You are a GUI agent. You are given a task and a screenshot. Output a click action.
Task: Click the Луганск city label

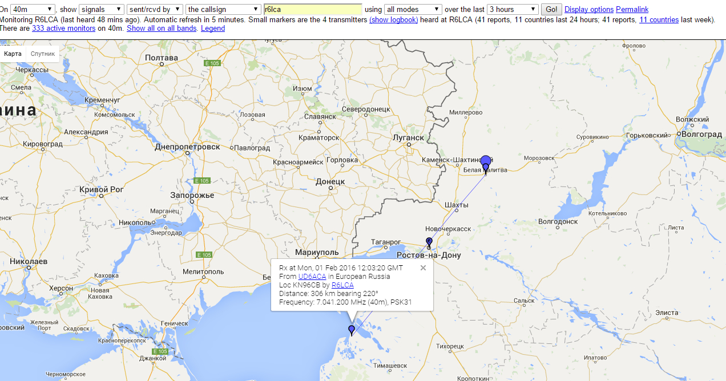409,138
